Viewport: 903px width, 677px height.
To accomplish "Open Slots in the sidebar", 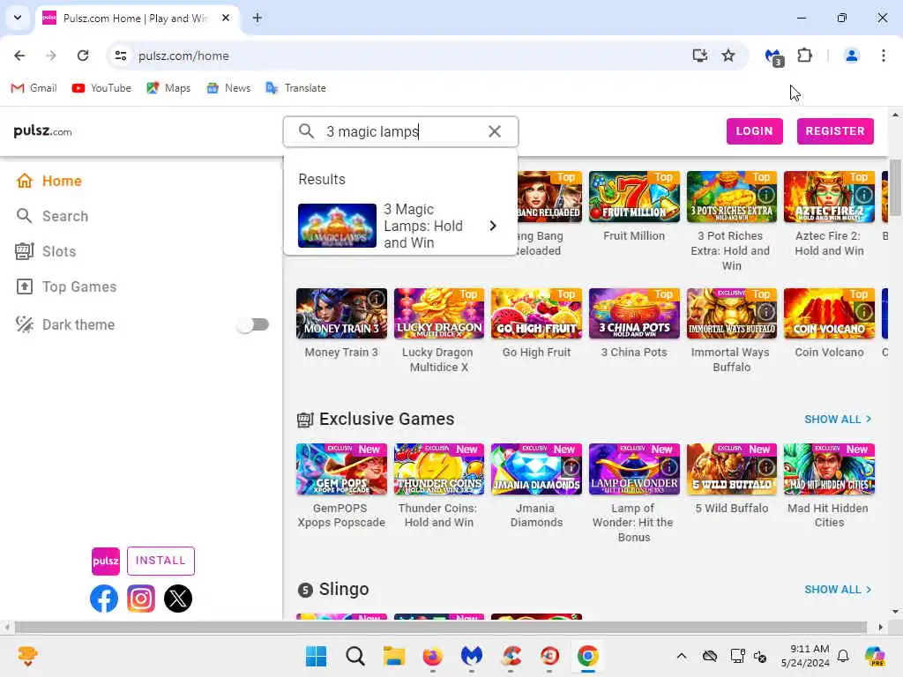I will pos(46,251).
